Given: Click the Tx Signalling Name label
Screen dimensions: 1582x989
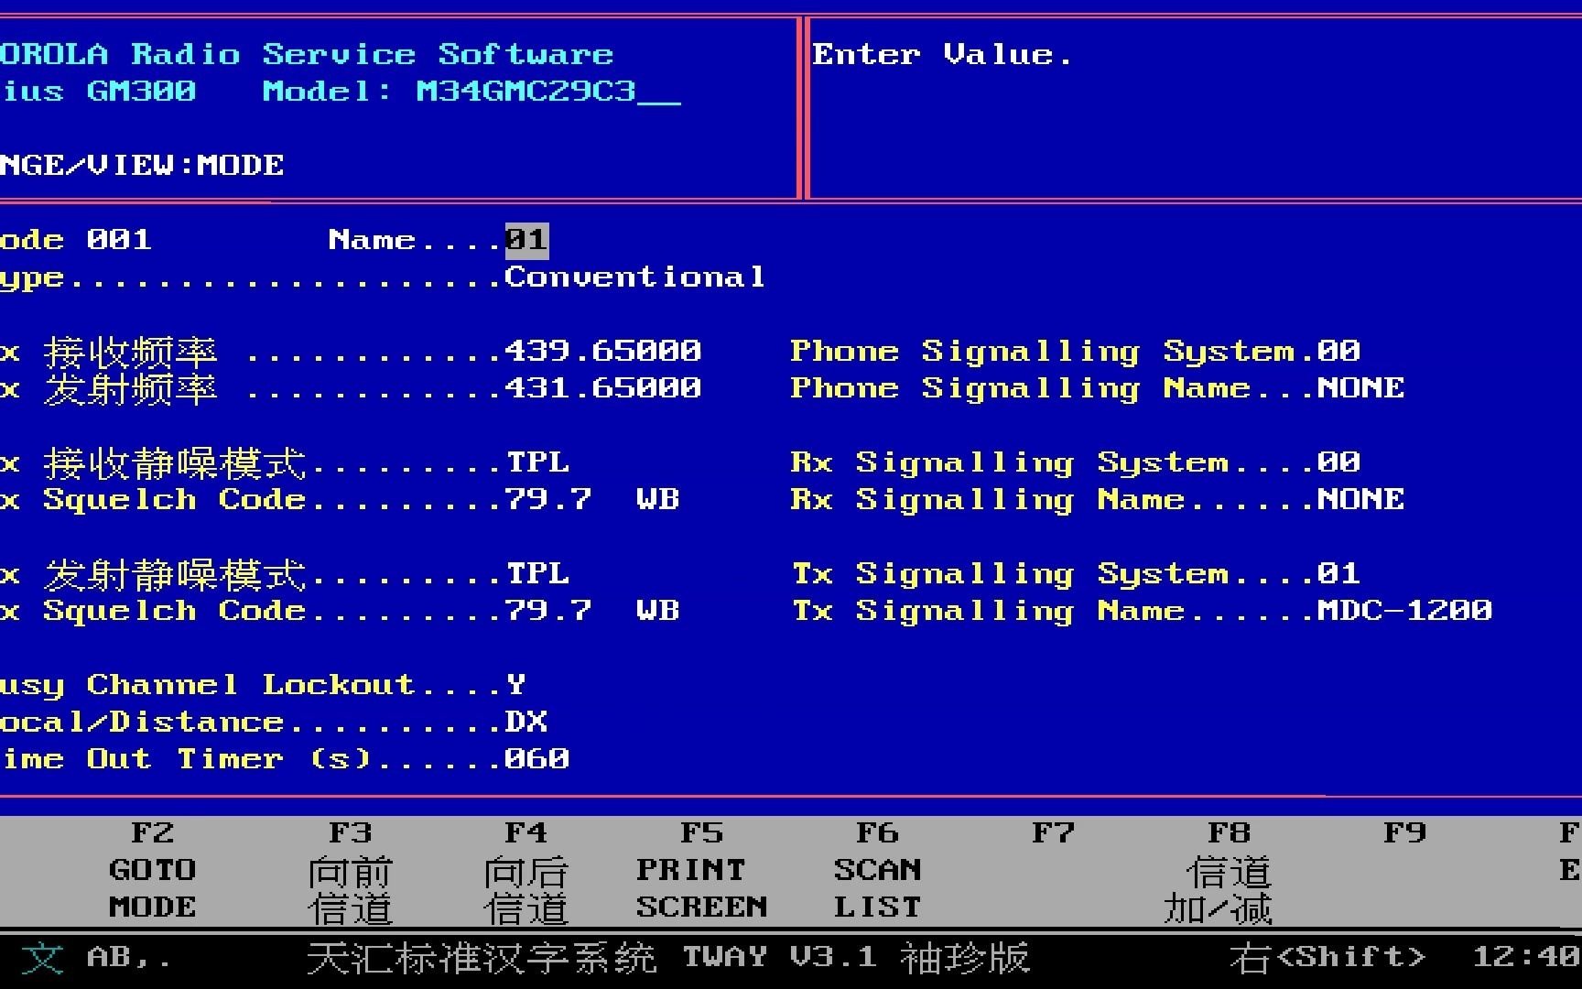Looking at the screenshot, I should pyautogui.click(x=989, y=611).
